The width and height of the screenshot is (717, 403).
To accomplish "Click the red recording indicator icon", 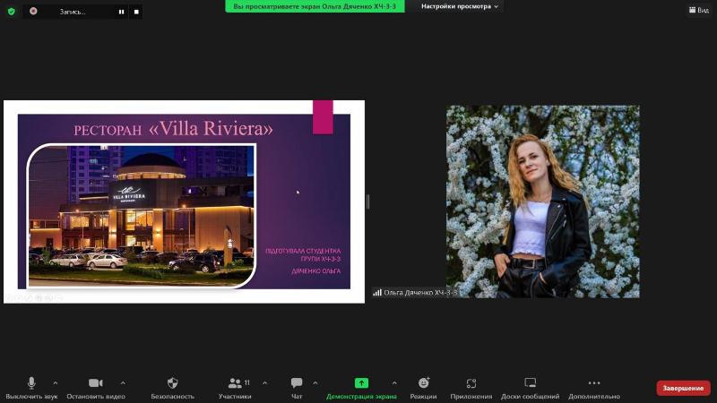I will [x=33, y=11].
